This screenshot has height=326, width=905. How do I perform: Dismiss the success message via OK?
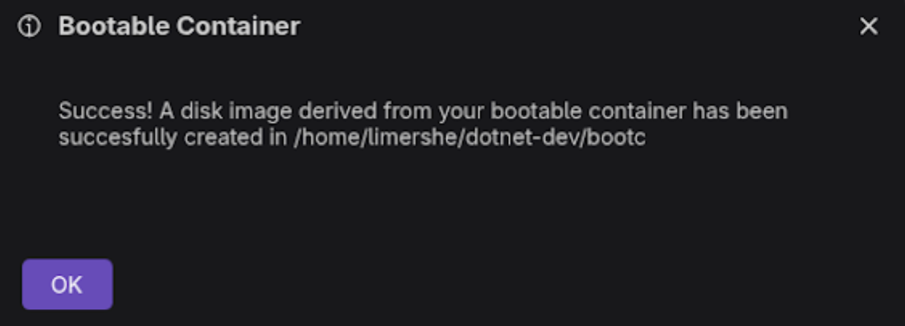coord(67,284)
